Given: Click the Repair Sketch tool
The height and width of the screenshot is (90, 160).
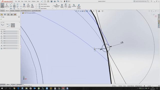Looking at the screenshot, I should pyautogui.click(x=62, y=6).
